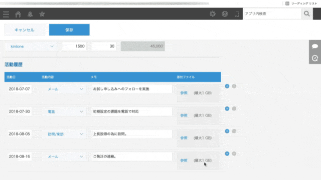The height and width of the screenshot is (180, 321).
Task: Open activity type dropdown for 2018-07-07
Action: coord(65,89)
